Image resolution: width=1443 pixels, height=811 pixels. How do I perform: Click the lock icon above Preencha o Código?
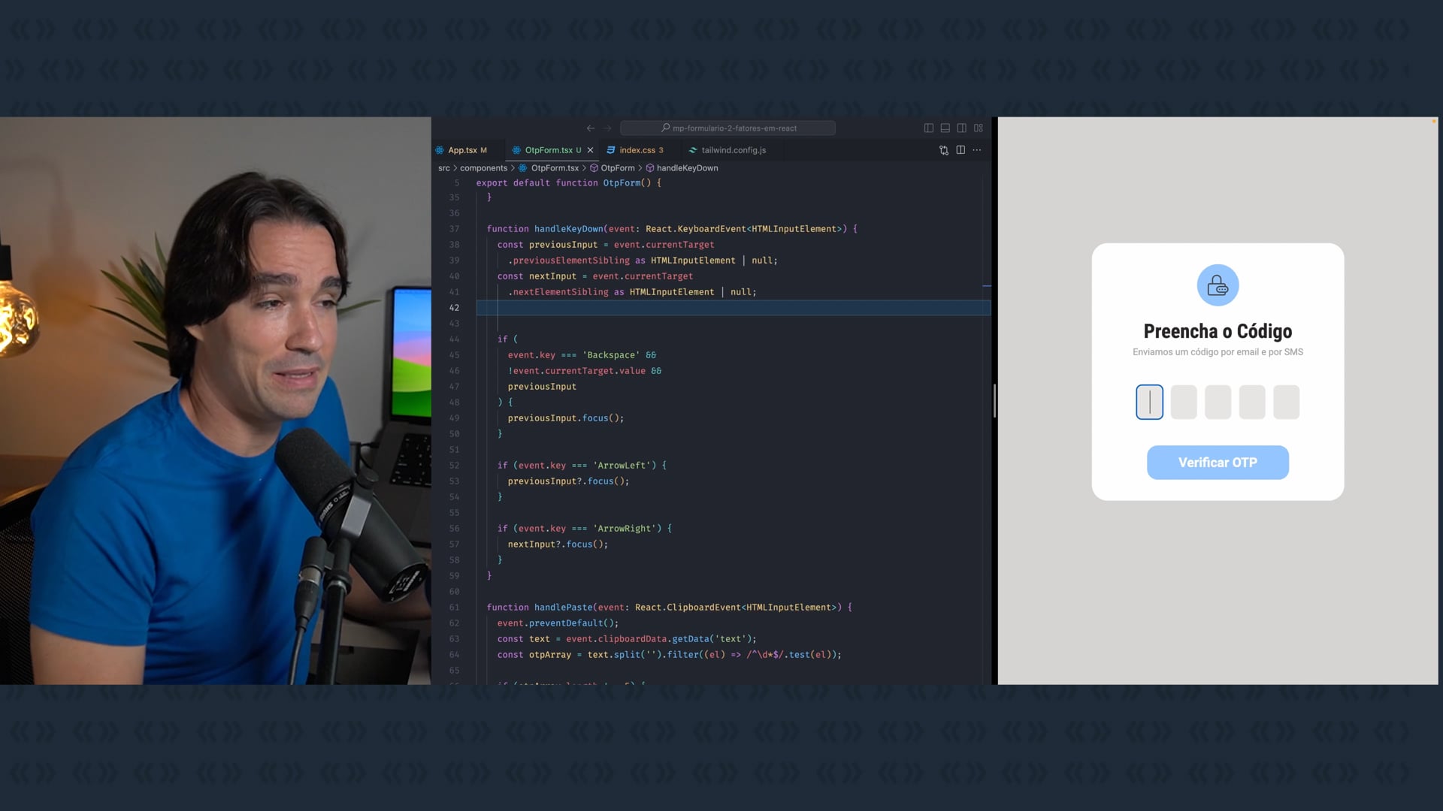click(1218, 285)
